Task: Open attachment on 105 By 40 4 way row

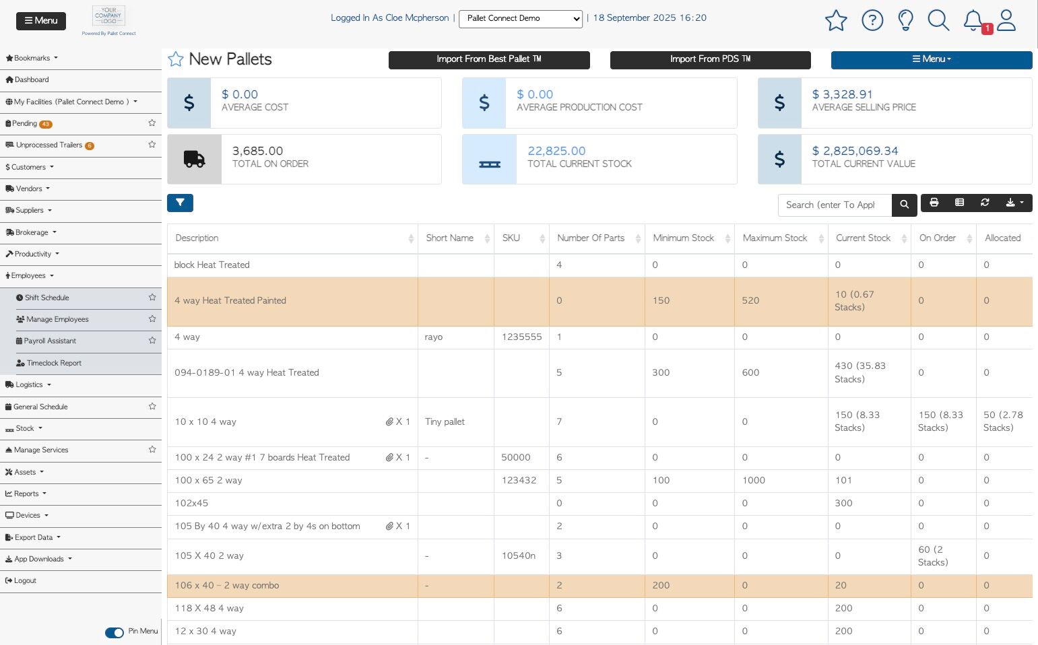Action: (389, 527)
